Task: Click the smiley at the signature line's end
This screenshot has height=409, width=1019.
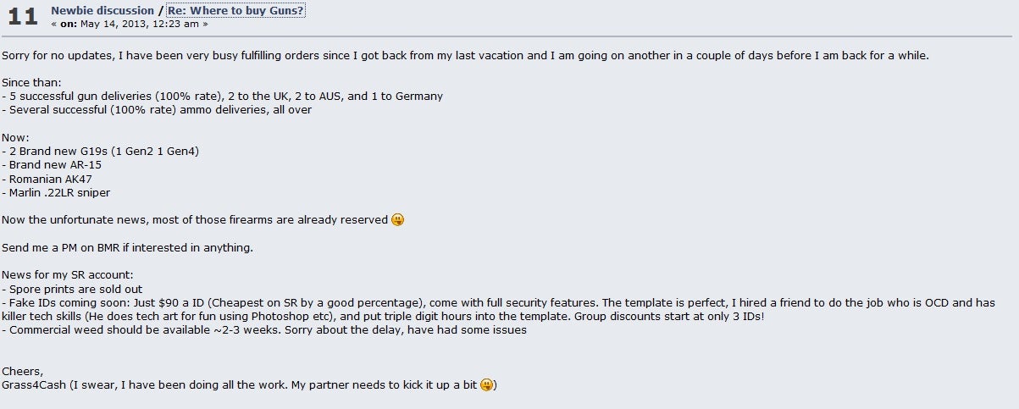Action: pos(486,385)
